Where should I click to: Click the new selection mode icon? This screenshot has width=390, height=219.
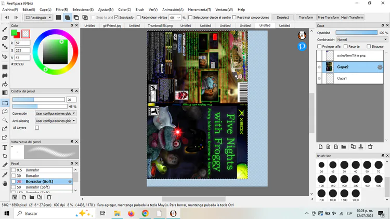click(58, 17)
